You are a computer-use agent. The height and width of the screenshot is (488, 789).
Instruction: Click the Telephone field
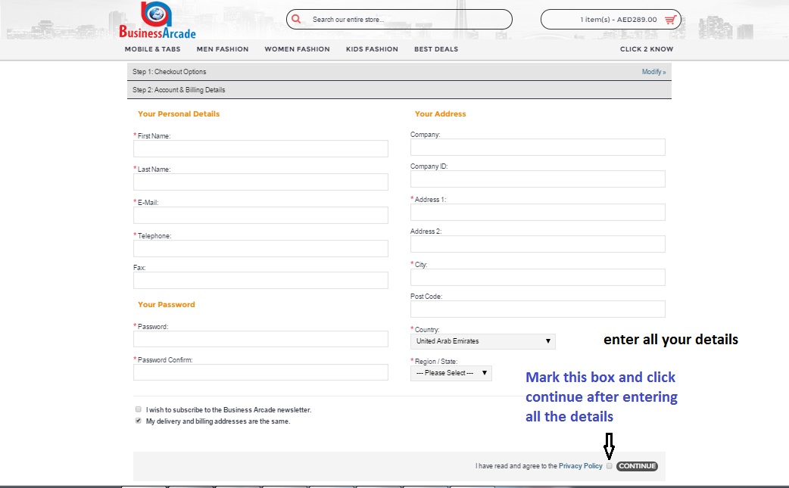[260, 248]
